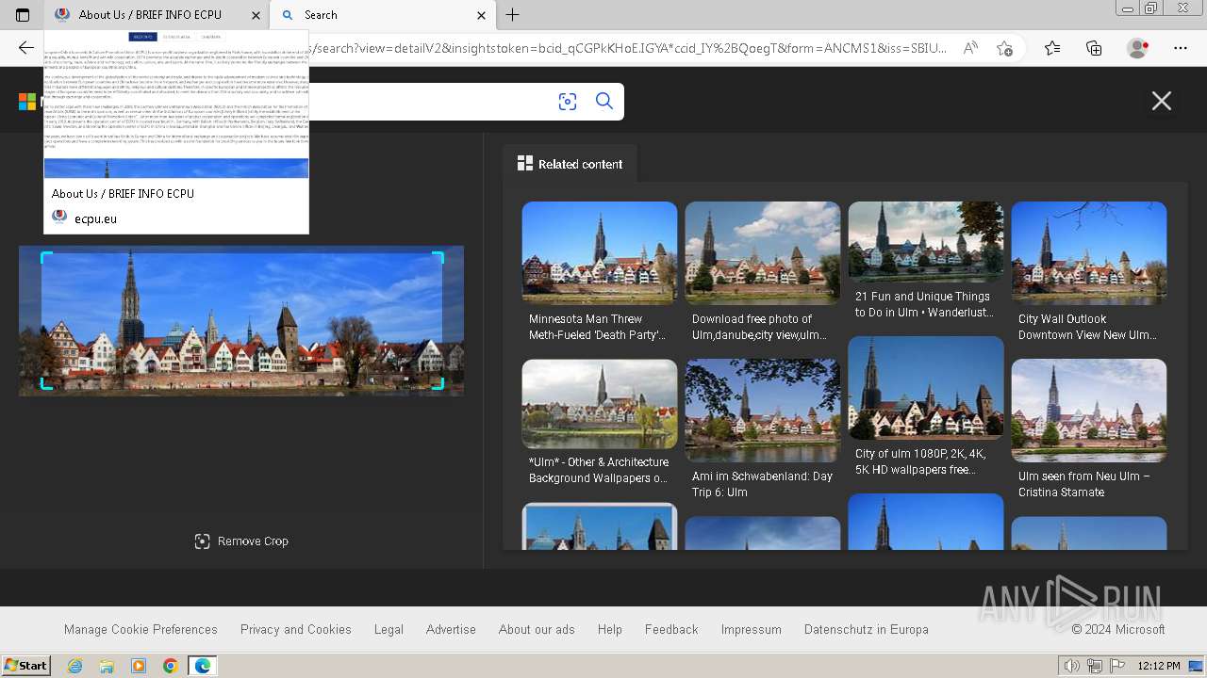Open 'Ami im Schwabenland: Day Trip' result
Viewport: 1207px width, 678px height.
[763, 411]
